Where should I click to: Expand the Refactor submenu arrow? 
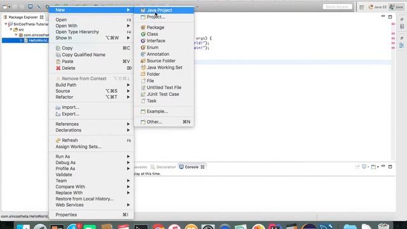point(128,97)
